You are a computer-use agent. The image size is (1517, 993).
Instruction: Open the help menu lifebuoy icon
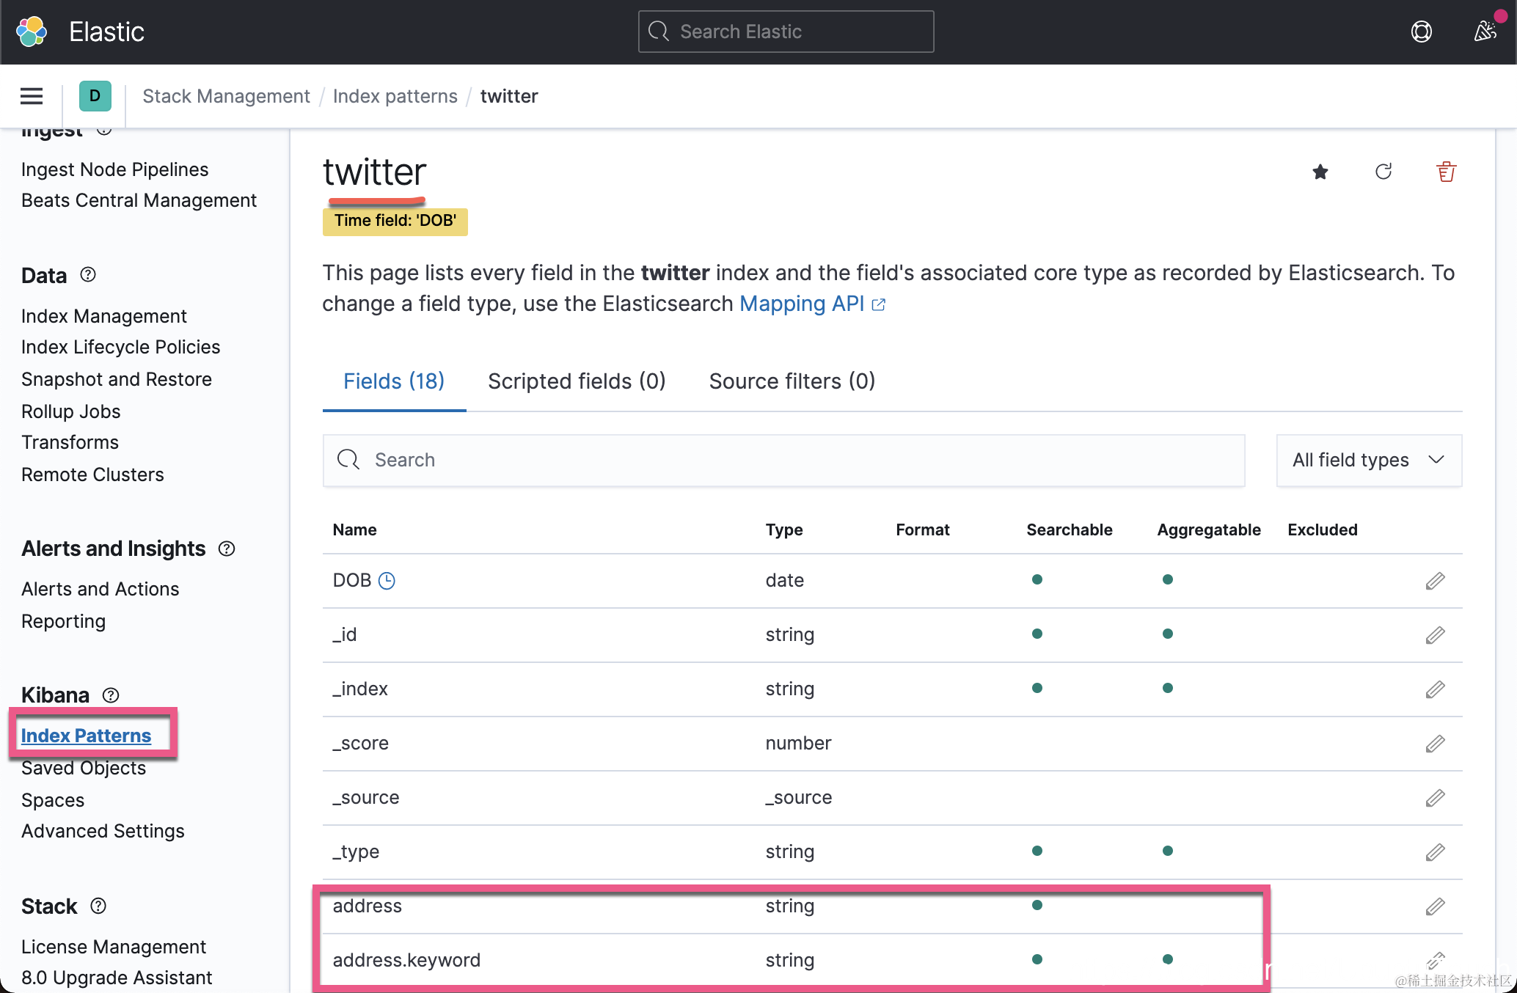pyautogui.click(x=1421, y=32)
